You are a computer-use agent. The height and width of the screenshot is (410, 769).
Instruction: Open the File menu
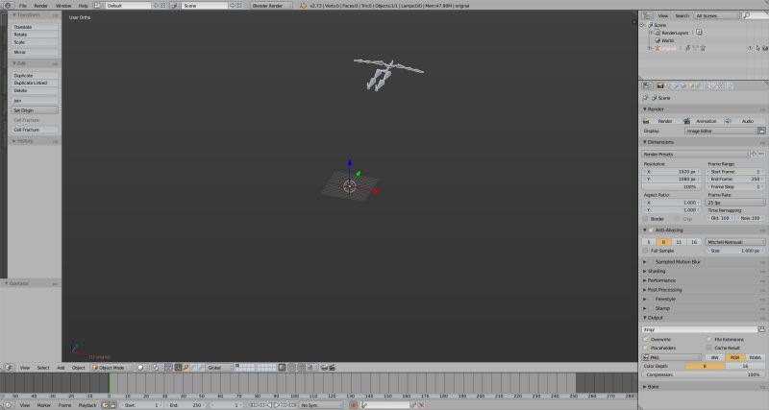click(x=22, y=6)
